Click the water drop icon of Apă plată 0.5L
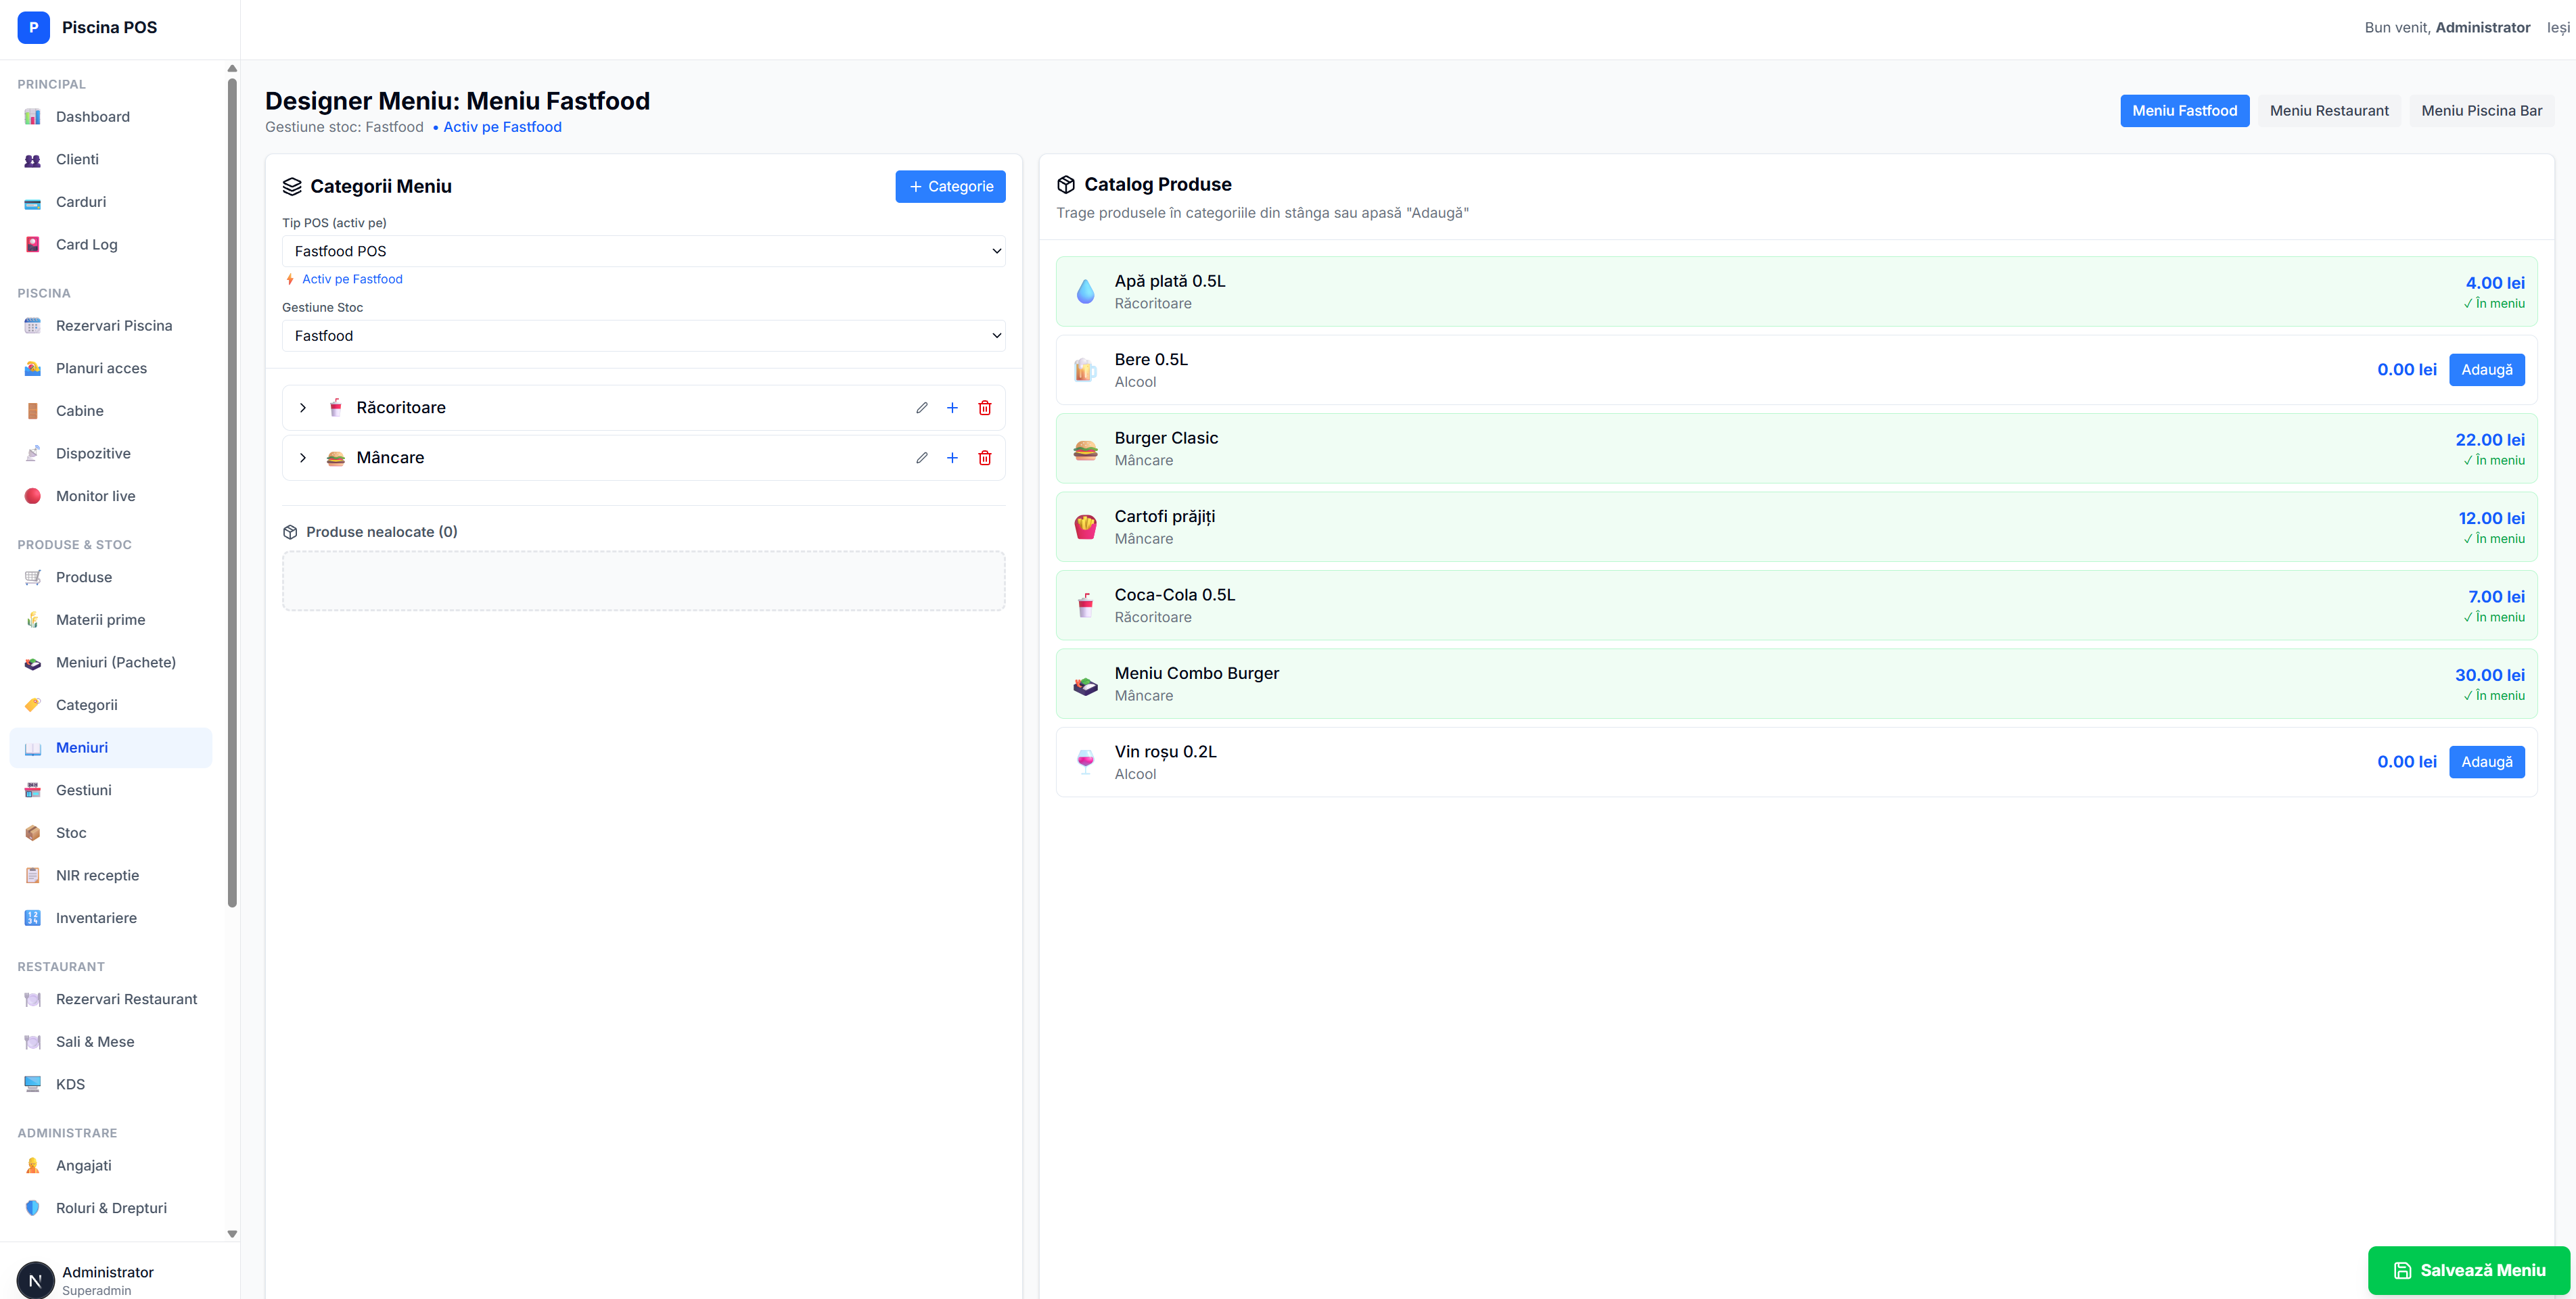This screenshot has width=2576, height=1299. tap(1085, 291)
